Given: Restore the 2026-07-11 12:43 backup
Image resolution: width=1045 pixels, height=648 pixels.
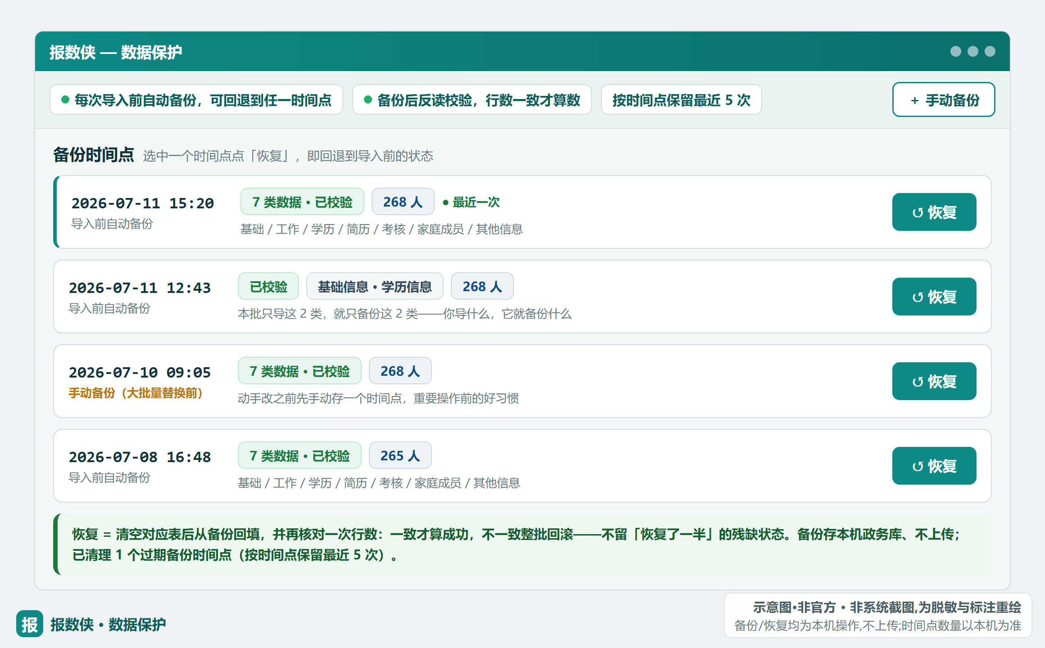Looking at the screenshot, I should [934, 297].
